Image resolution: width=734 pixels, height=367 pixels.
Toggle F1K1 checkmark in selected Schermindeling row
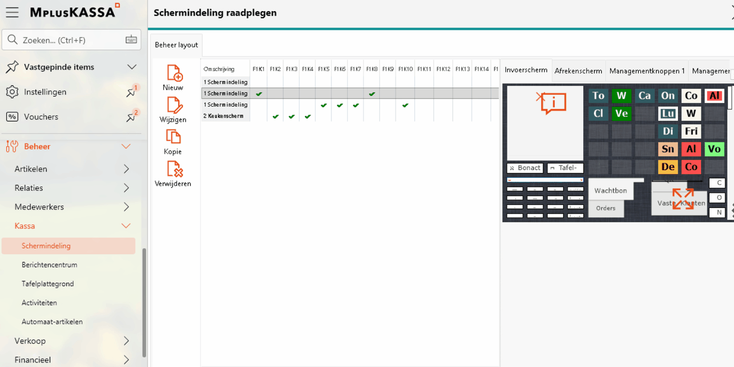coord(259,94)
